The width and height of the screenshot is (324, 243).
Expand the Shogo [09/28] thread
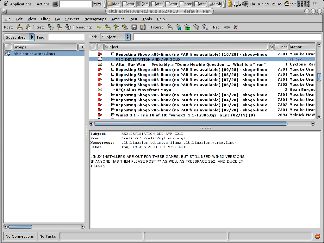click(x=113, y=69)
